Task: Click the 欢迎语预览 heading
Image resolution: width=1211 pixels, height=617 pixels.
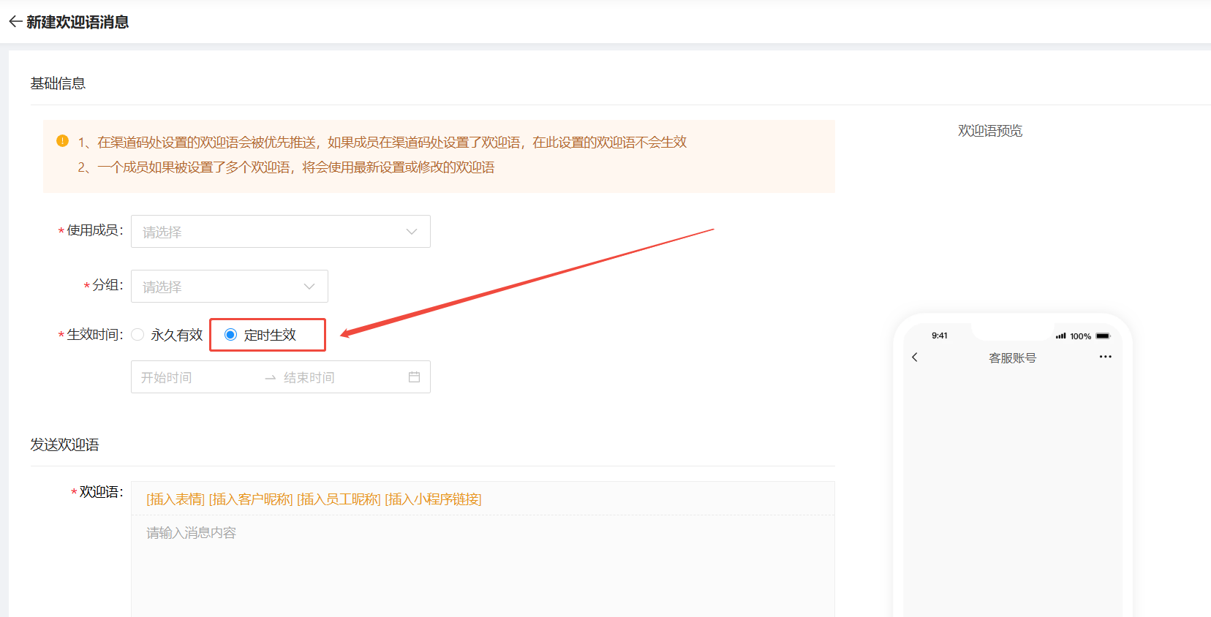Action: pos(990,131)
